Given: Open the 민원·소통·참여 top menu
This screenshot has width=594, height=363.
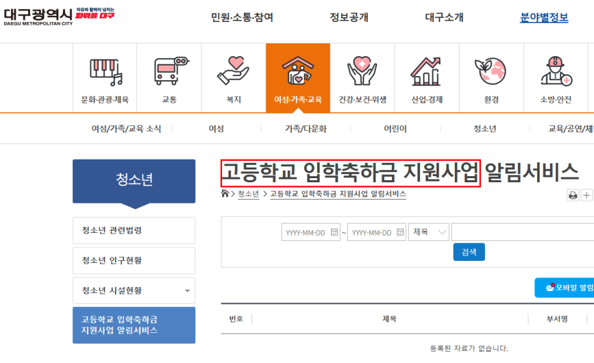Looking at the screenshot, I should coord(241,17).
